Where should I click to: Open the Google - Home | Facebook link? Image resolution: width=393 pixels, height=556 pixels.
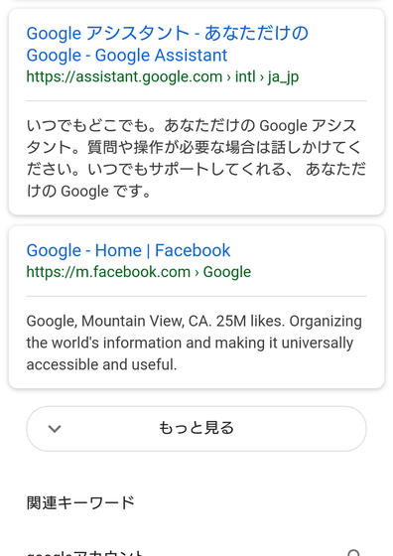tap(128, 250)
